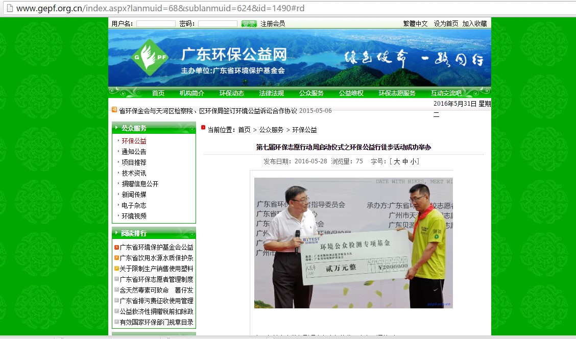Screen dimensions: 576x339
Task: Open 环境视频 in the sidebar
Action: tap(134, 216)
